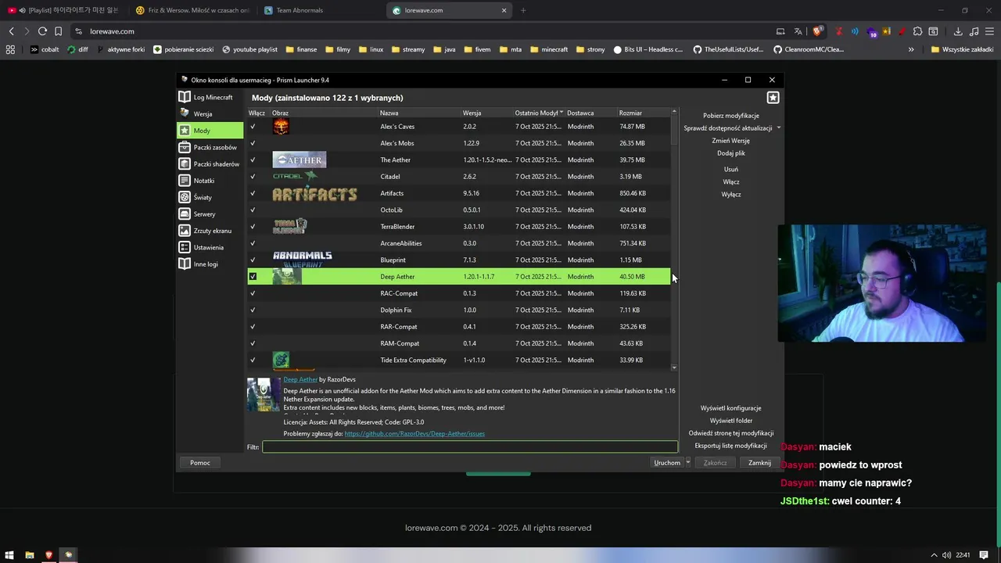Click the volume icon in system tray
This screenshot has width=1001, height=563.
pyautogui.click(x=947, y=555)
